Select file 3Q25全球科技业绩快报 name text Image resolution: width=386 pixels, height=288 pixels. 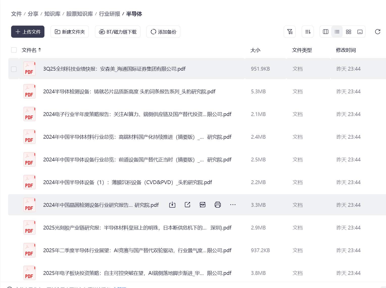tap(114, 69)
